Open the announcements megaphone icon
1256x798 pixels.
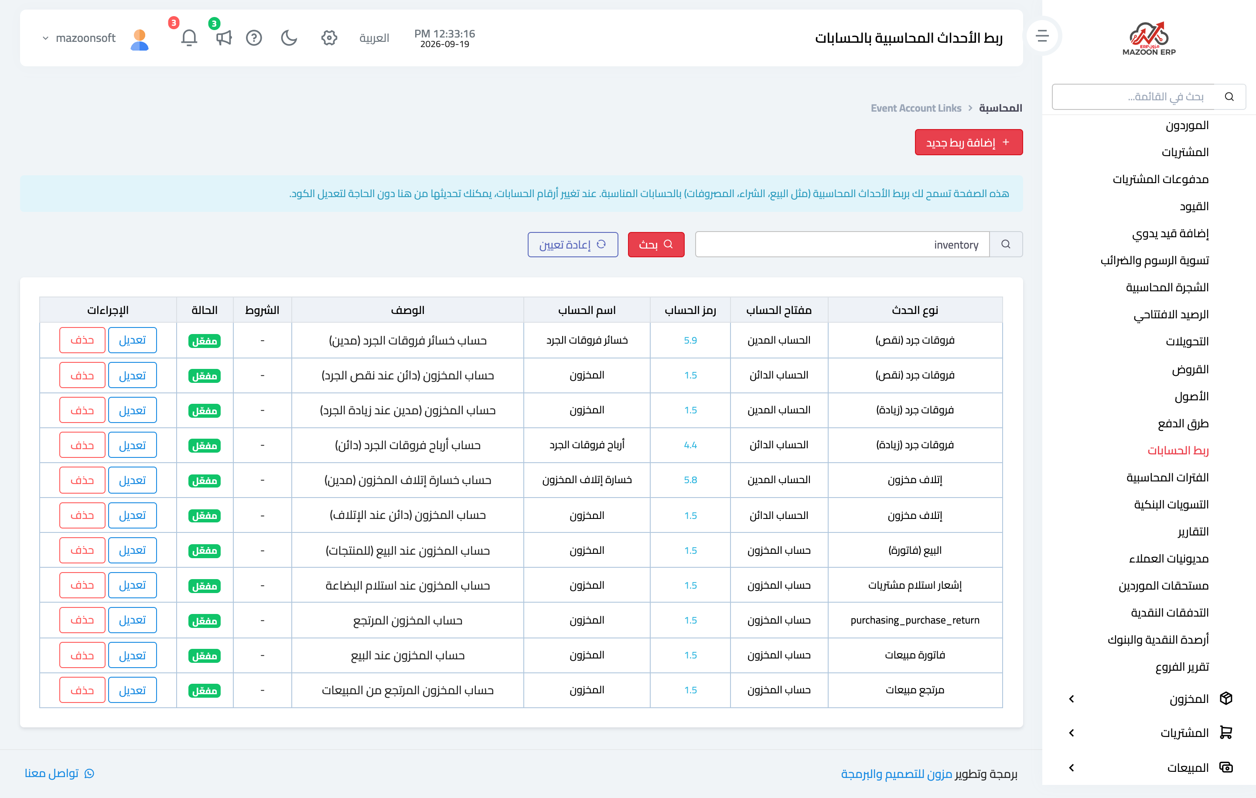pyautogui.click(x=224, y=38)
